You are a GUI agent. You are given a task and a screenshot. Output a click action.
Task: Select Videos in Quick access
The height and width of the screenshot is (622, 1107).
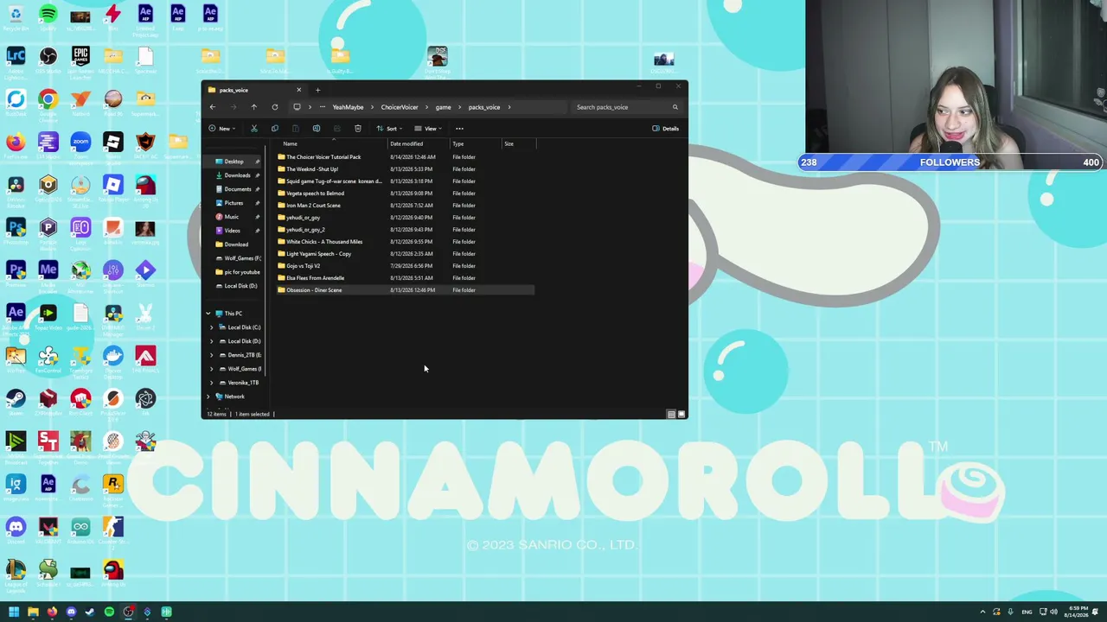(x=232, y=231)
